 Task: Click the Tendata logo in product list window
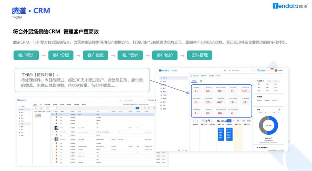(x=22, y=100)
